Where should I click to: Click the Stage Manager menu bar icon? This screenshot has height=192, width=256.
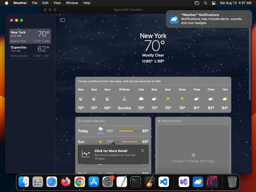197,3
